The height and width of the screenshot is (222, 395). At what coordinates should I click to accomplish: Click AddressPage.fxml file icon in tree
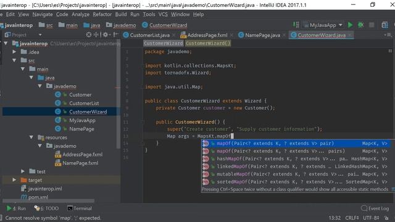(x=58, y=154)
